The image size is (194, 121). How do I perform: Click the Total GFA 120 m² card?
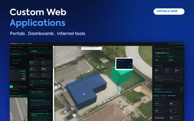coord(34,69)
